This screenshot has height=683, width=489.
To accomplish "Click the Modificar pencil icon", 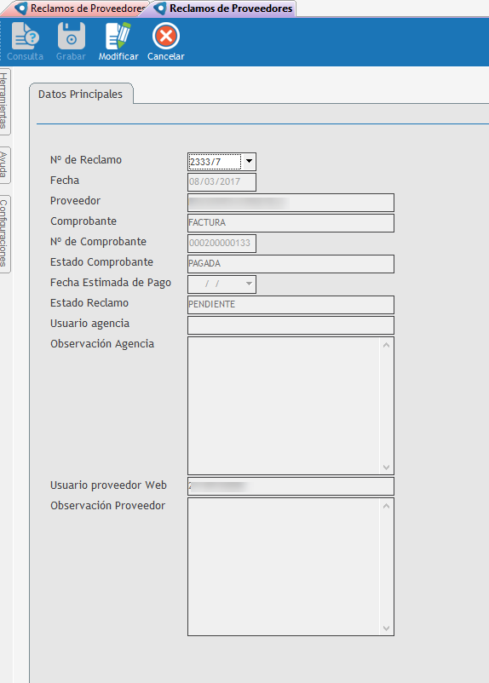I will [x=118, y=36].
